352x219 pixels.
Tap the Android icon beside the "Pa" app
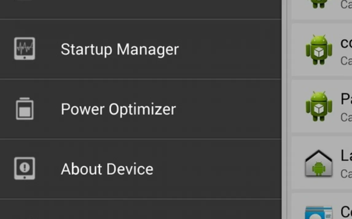(319, 106)
